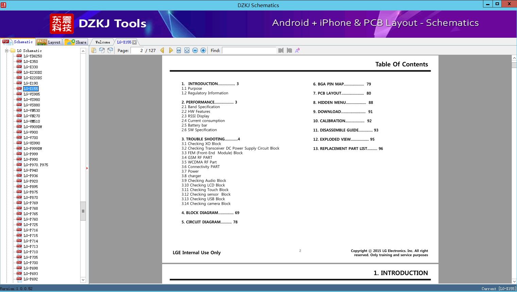Select LG-P940 in the schematic tree
Screen dimensions: 517x292
[31, 170]
